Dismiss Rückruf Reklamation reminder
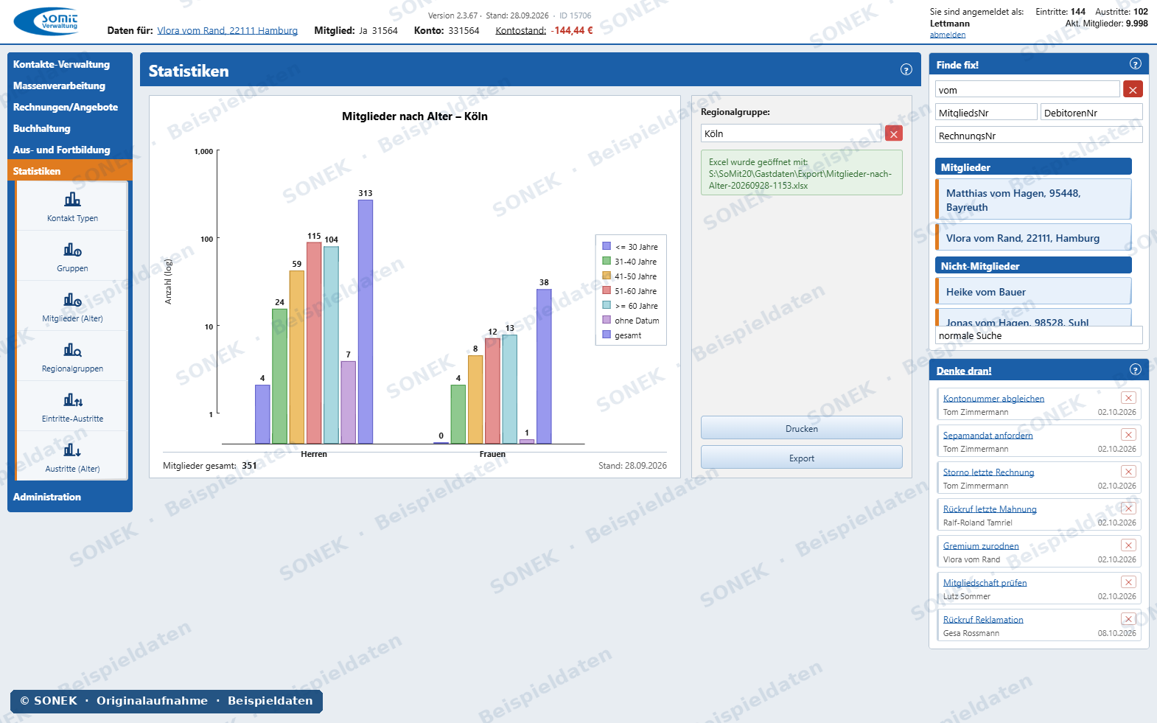 [x=1128, y=619]
